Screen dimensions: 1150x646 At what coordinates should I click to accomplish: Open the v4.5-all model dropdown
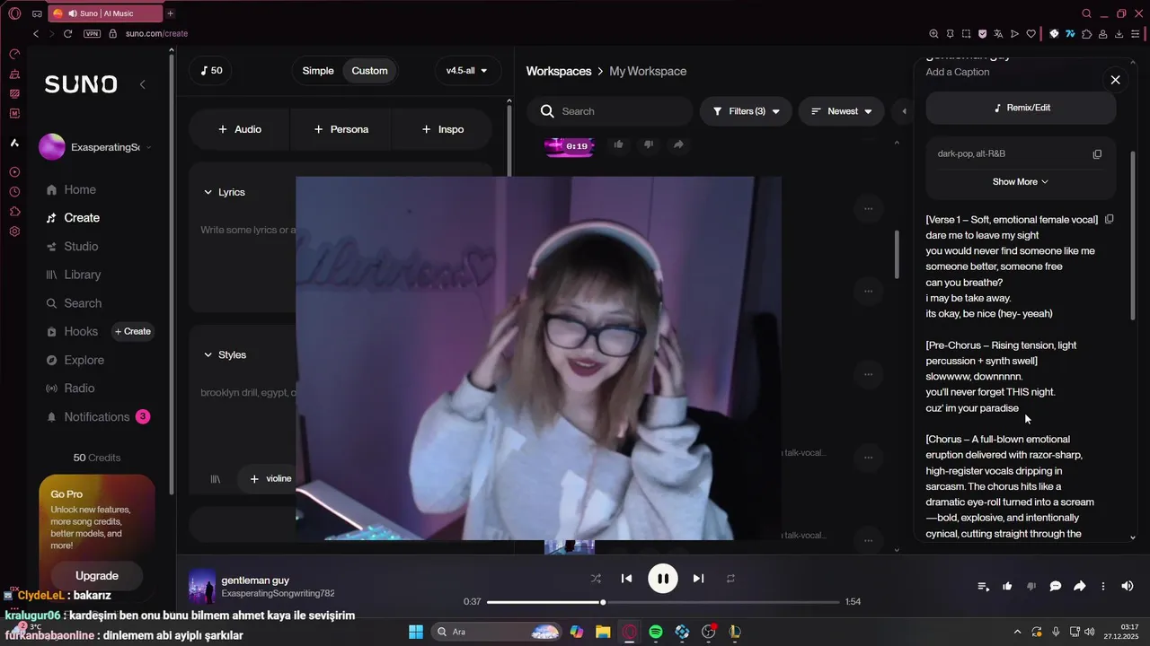click(467, 71)
